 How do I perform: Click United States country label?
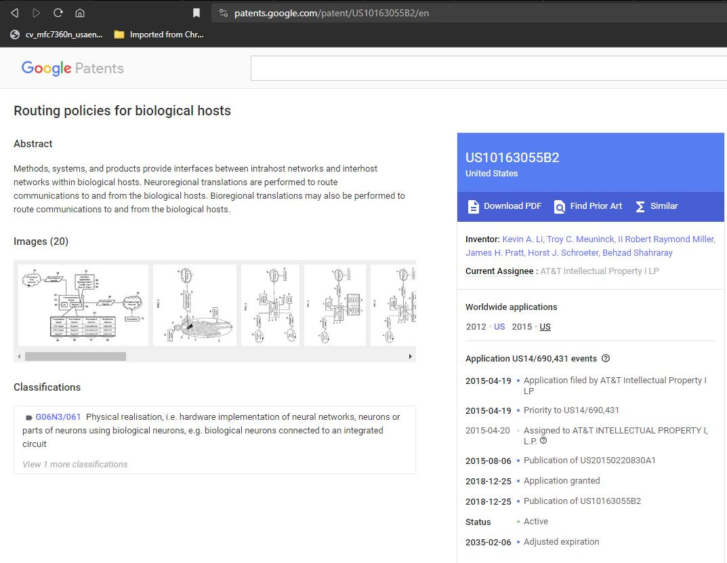[x=491, y=173]
